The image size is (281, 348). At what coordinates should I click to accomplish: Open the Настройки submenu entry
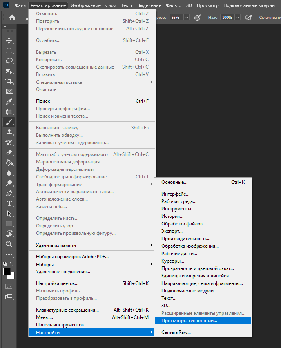[92, 332]
